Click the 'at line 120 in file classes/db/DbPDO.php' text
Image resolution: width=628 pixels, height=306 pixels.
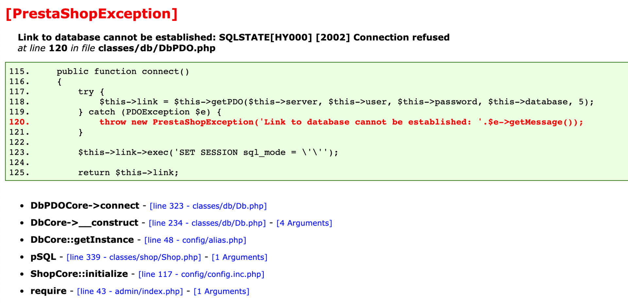[x=116, y=48]
